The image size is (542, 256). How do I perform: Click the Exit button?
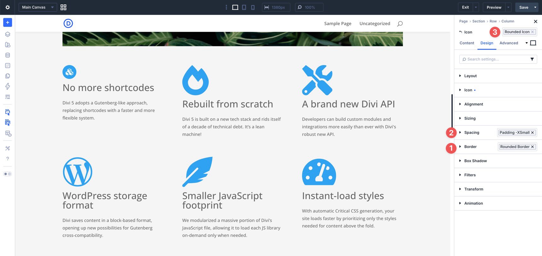(465, 7)
